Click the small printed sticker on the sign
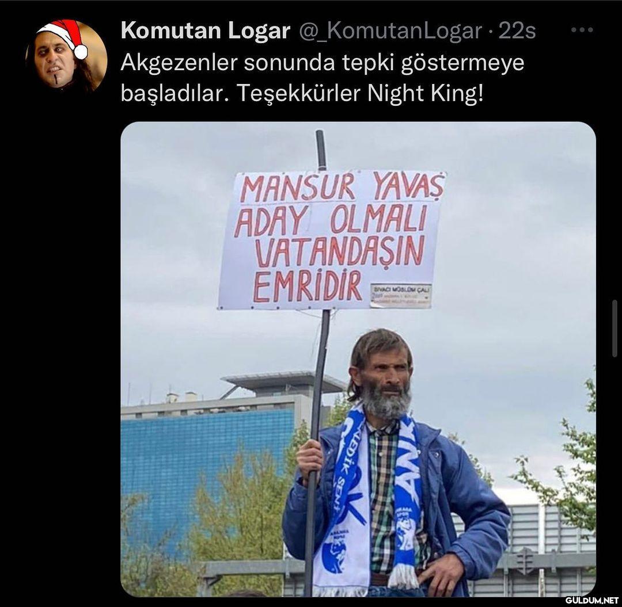 (401, 296)
